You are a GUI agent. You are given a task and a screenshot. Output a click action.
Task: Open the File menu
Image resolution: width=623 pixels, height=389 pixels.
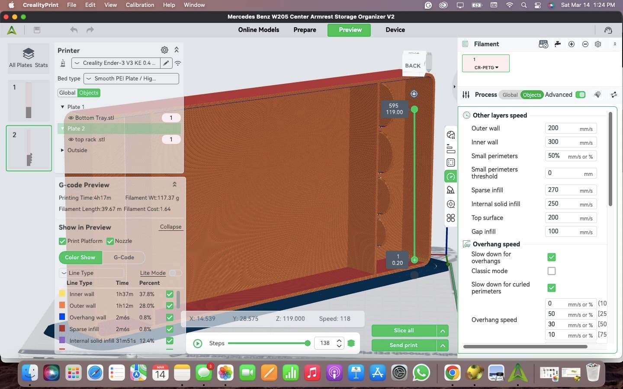(72, 5)
